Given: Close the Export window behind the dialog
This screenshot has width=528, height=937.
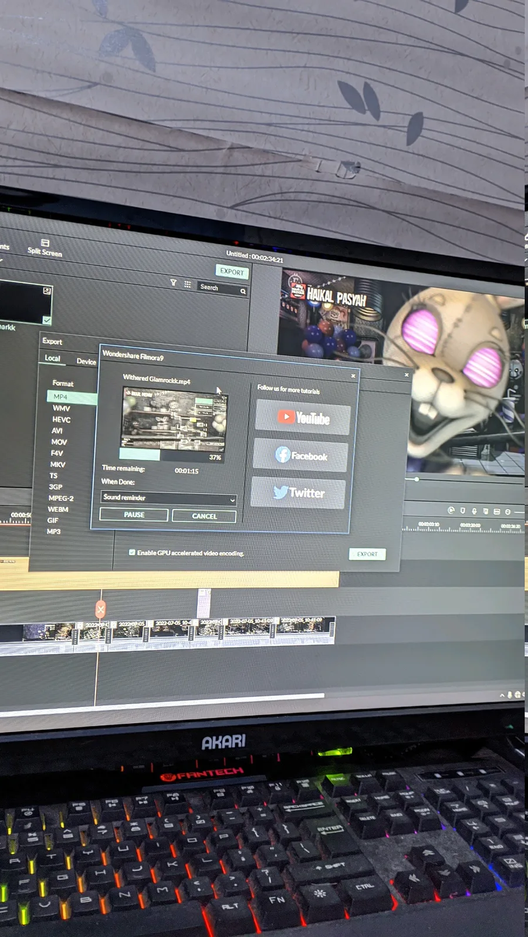Looking at the screenshot, I should click(407, 374).
